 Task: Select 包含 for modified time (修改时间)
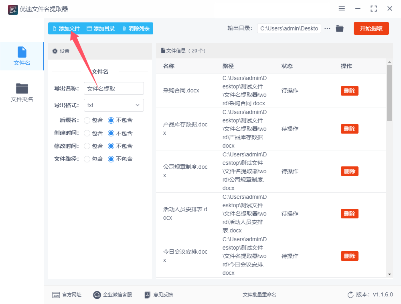(x=87, y=146)
